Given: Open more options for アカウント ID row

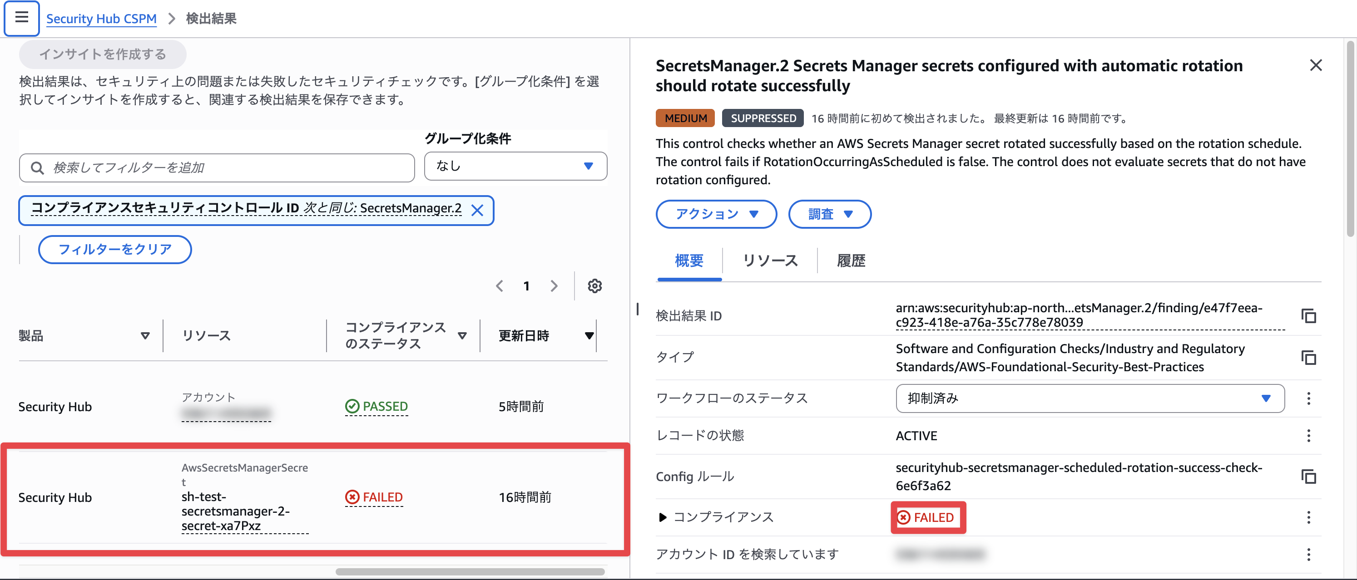Looking at the screenshot, I should point(1308,554).
